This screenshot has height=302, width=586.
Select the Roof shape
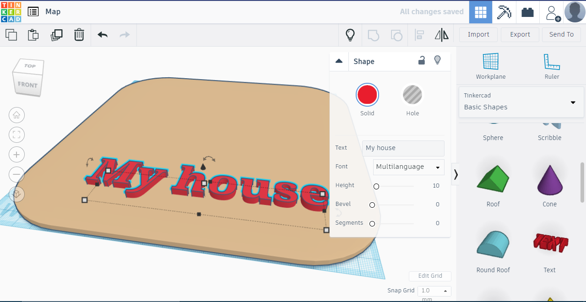tap(493, 185)
